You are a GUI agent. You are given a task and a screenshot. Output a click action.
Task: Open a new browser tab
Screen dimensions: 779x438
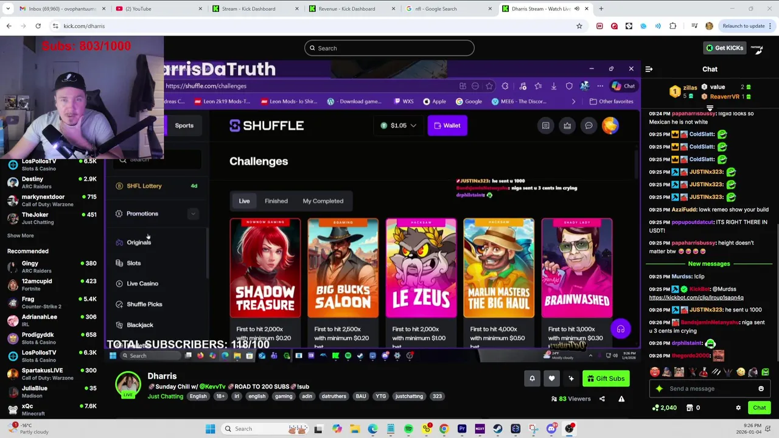601,9
